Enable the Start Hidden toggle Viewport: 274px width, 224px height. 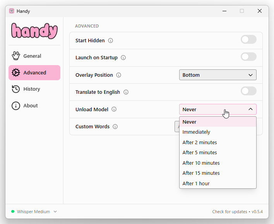(248, 40)
